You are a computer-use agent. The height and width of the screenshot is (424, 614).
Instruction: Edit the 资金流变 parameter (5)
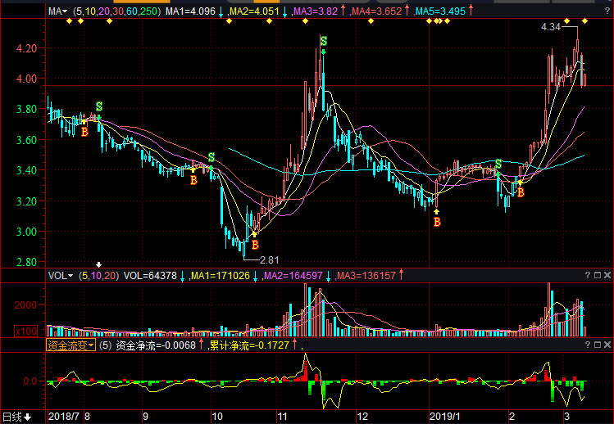[x=105, y=345]
